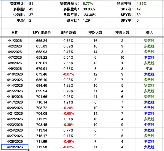
Task: Select the red change cell -0.39%
Action: 69,125
